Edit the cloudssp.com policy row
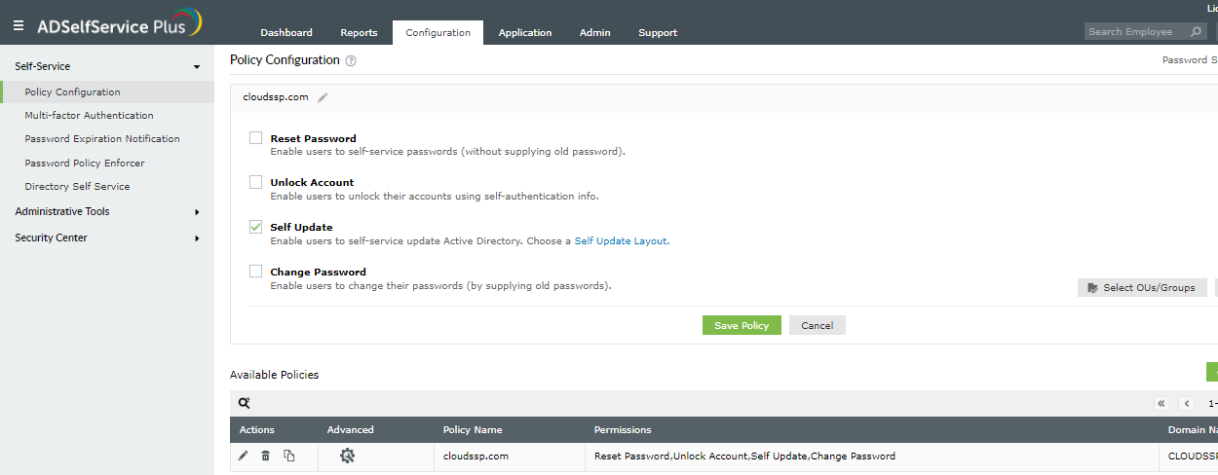The width and height of the screenshot is (1218, 475). point(243,456)
